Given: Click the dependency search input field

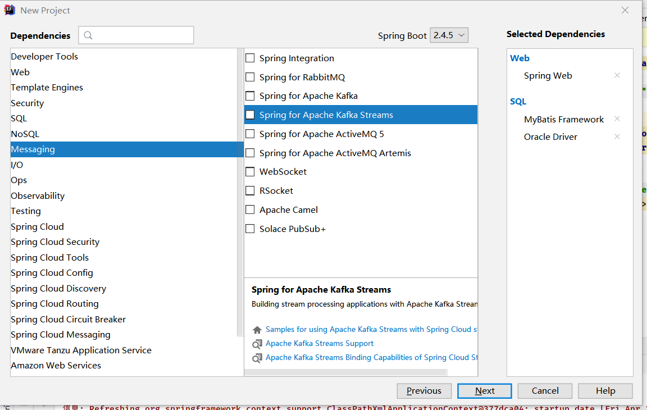Looking at the screenshot, I should [x=136, y=35].
